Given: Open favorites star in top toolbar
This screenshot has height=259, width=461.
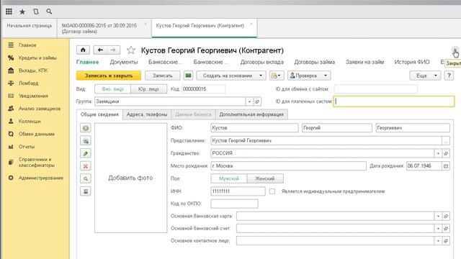Looking at the screenshot, I should coord(22,12).
